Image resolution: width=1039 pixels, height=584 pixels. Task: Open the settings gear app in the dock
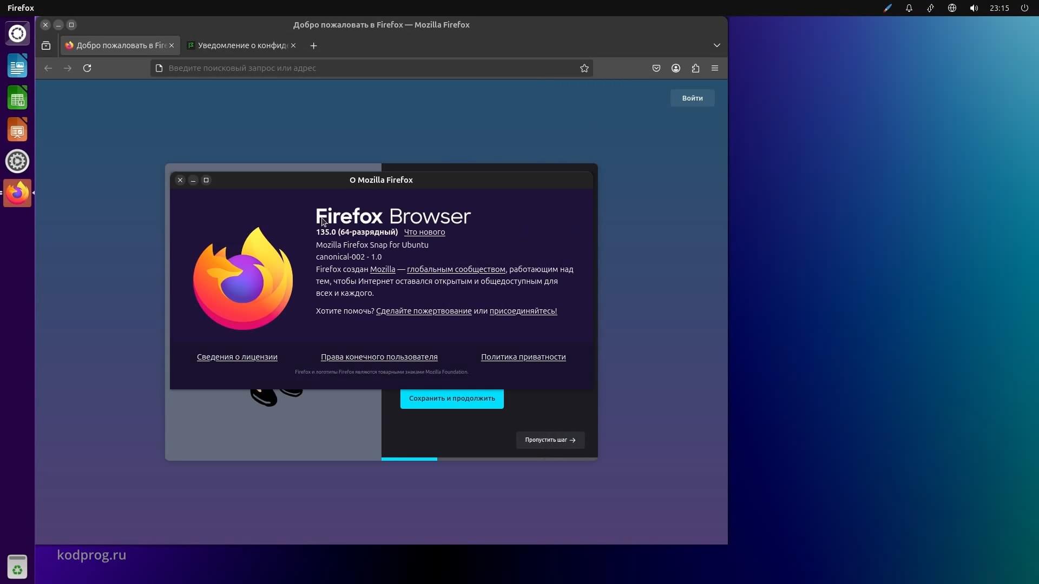17,161
